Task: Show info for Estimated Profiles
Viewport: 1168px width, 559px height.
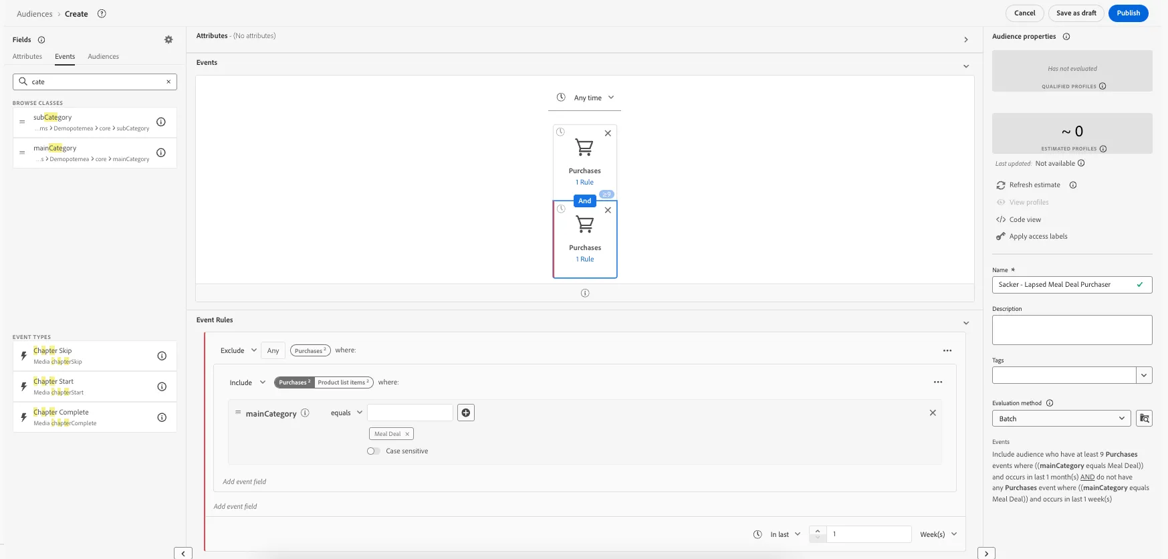Action: [x=1103, y=148]
